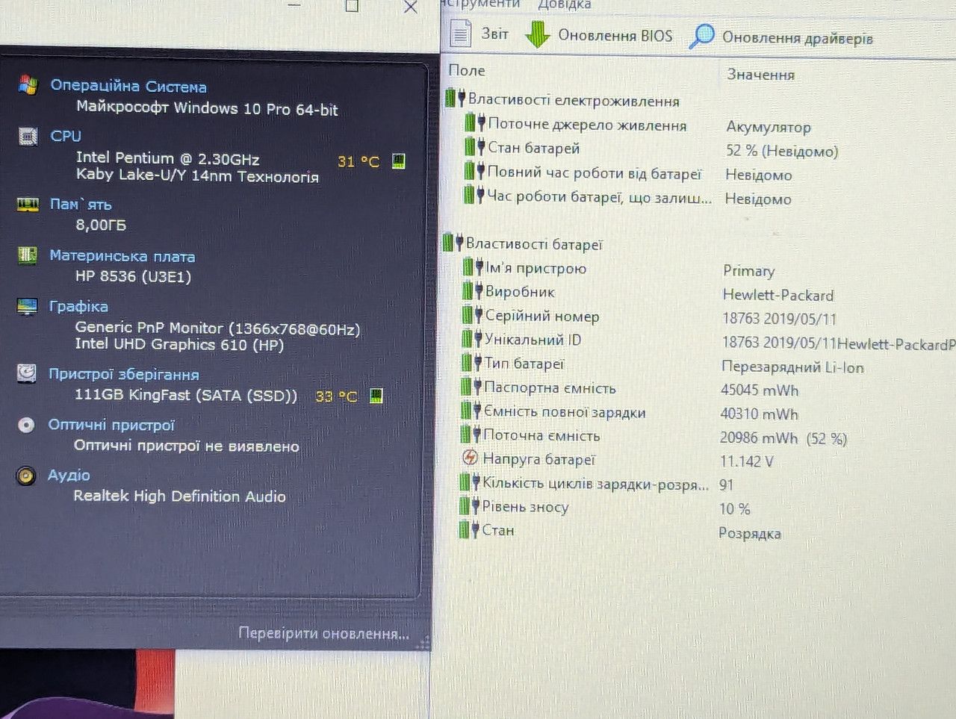Click the orange Напруга батареї voltage icon
Screen dimensions: 956x719
click(x=471, y=458)
